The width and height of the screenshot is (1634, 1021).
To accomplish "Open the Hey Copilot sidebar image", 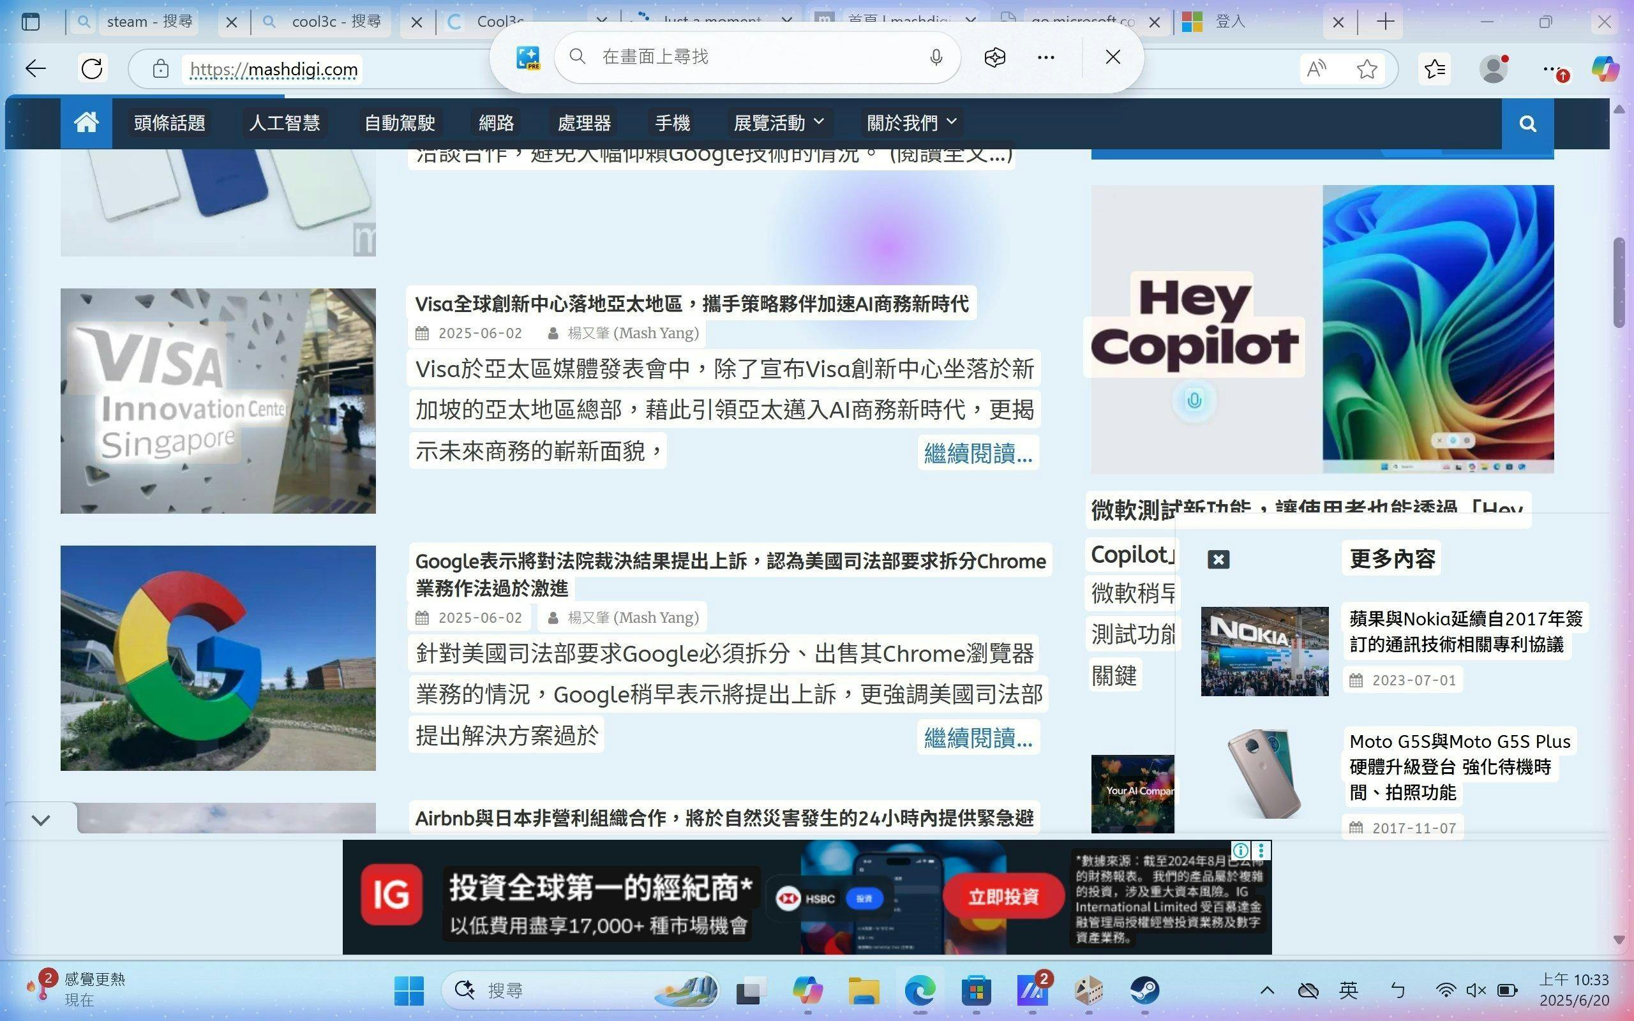I will click(1322, 329).
